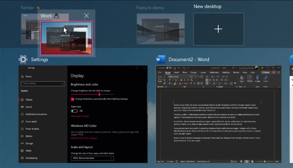Click the Dictate microphone in Word

click(x=257, y=77)
